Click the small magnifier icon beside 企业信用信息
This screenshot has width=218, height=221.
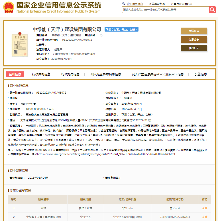pos(123,4)
